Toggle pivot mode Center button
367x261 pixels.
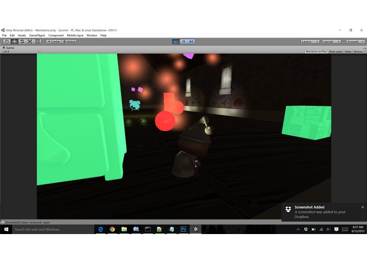tap(54, 42)
